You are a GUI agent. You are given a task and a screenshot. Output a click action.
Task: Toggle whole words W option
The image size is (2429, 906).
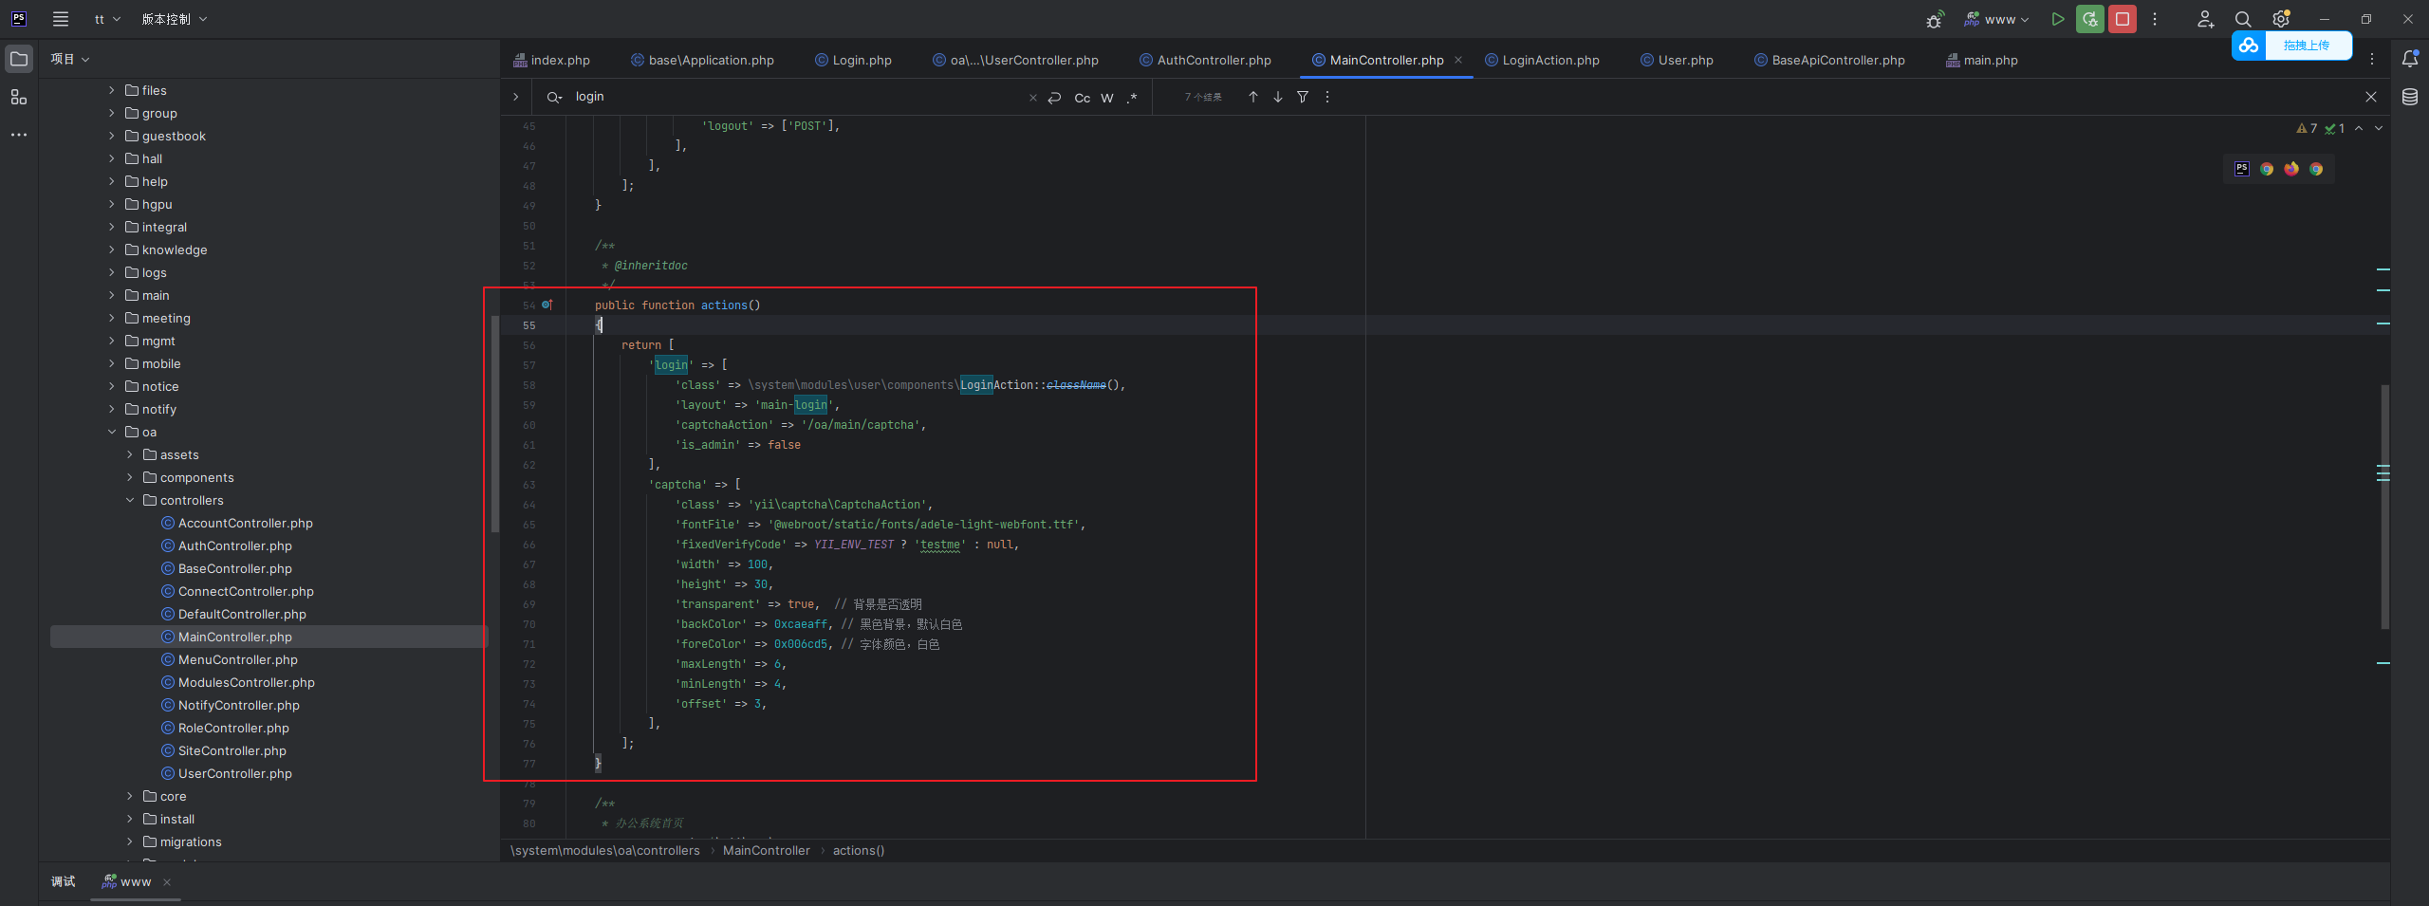(x=1107, y=98)
